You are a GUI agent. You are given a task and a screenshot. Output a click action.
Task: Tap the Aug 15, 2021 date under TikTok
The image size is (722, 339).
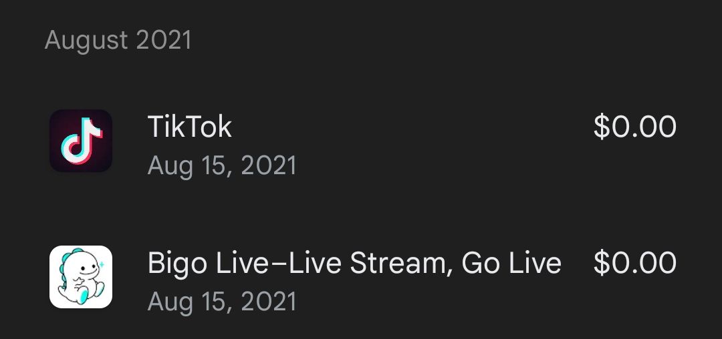click(x=222, y=165)
